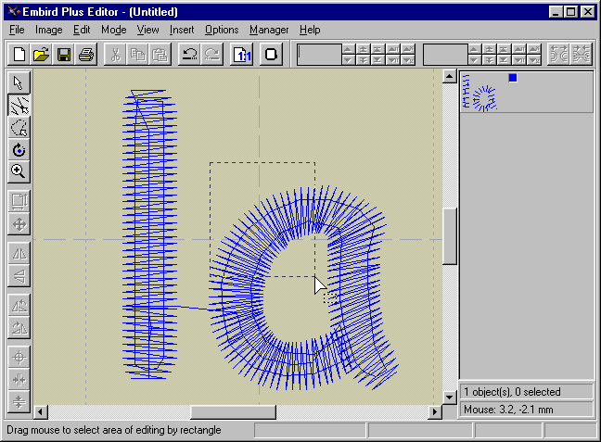The image size is (601, 442).
Task: Pick the freehand lasso selection tool
Action: pos(19,128)
